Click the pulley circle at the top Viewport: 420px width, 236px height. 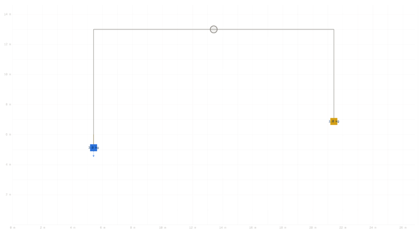213,29
